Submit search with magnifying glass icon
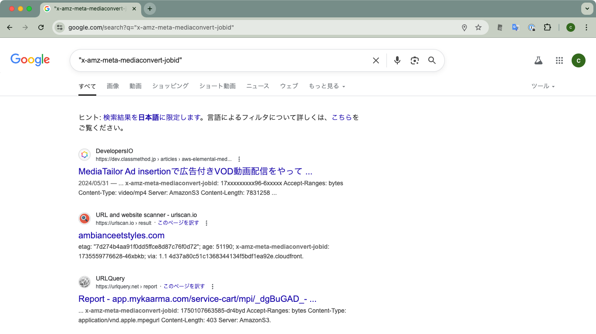 pyautogui.click(x=432, y=60)
